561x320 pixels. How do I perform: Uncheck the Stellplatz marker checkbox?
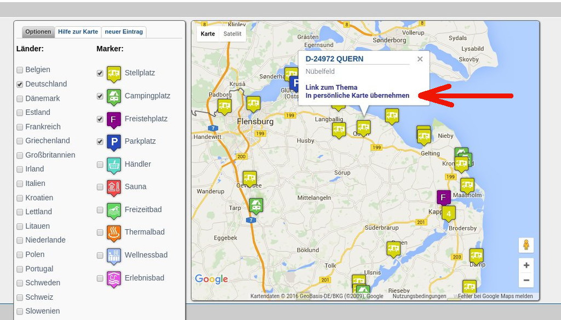tap(100, 73)
